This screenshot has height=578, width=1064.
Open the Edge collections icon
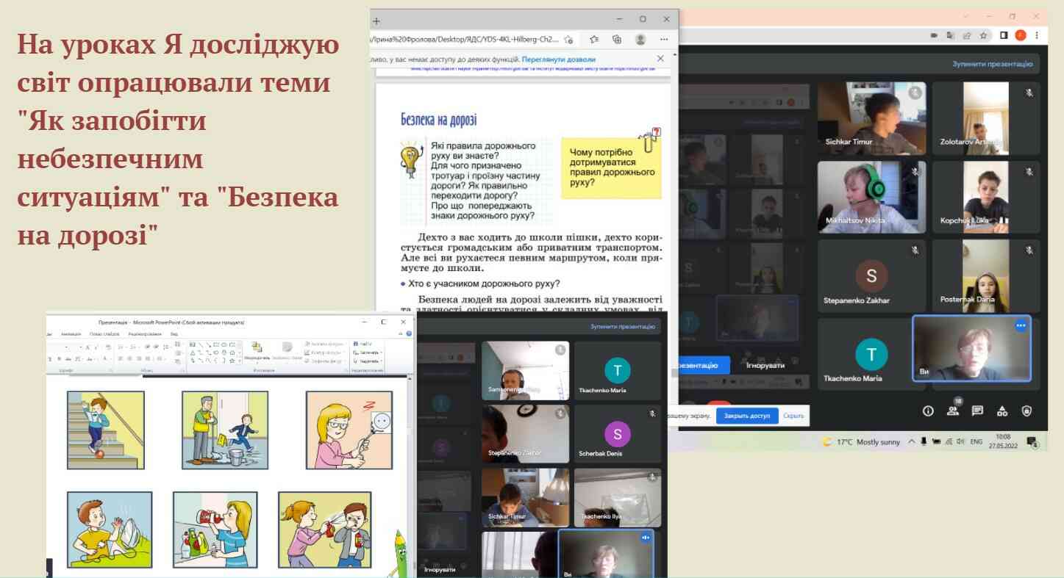point(617,39)
